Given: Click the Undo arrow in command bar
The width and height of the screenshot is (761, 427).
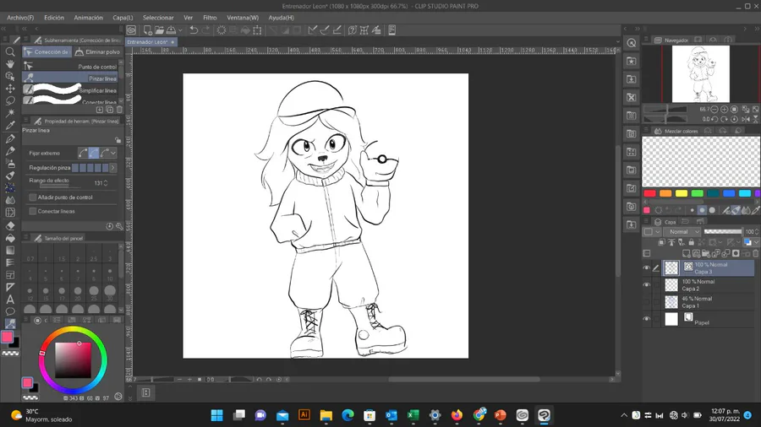Looking at the screenshot, I should click(x=194, y=30).
